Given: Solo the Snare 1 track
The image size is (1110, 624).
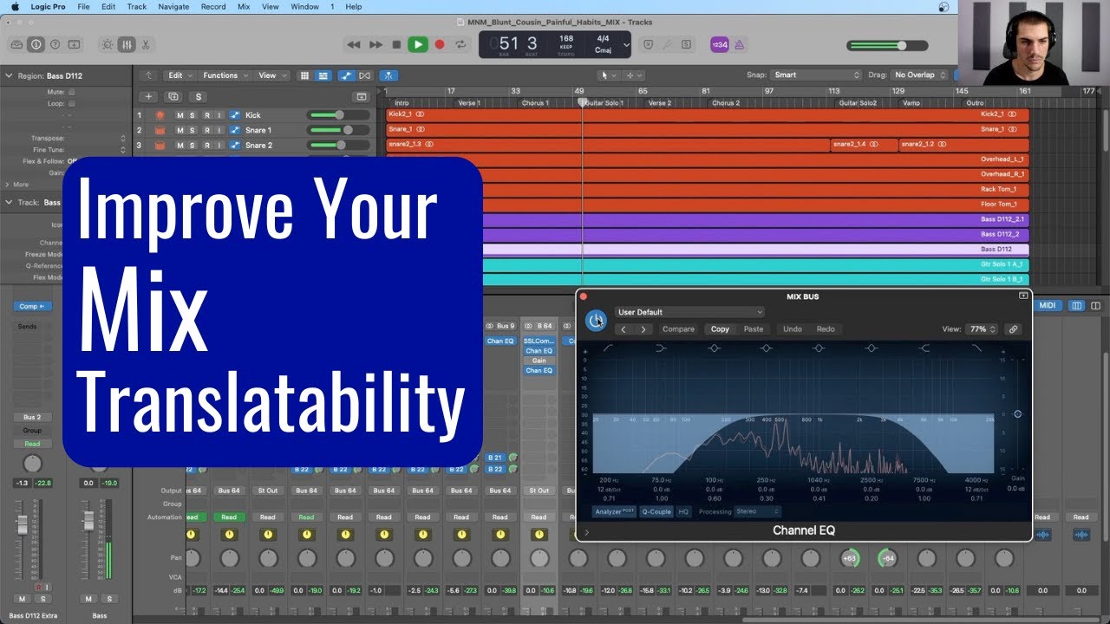Looking at the screenshot, I should pos(193,130).
